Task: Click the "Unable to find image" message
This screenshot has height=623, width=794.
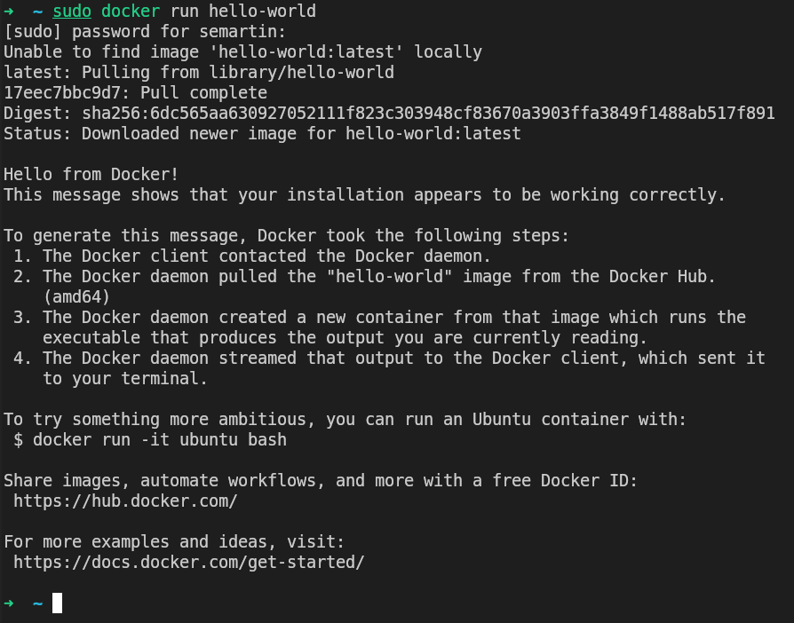Action: 242,52
